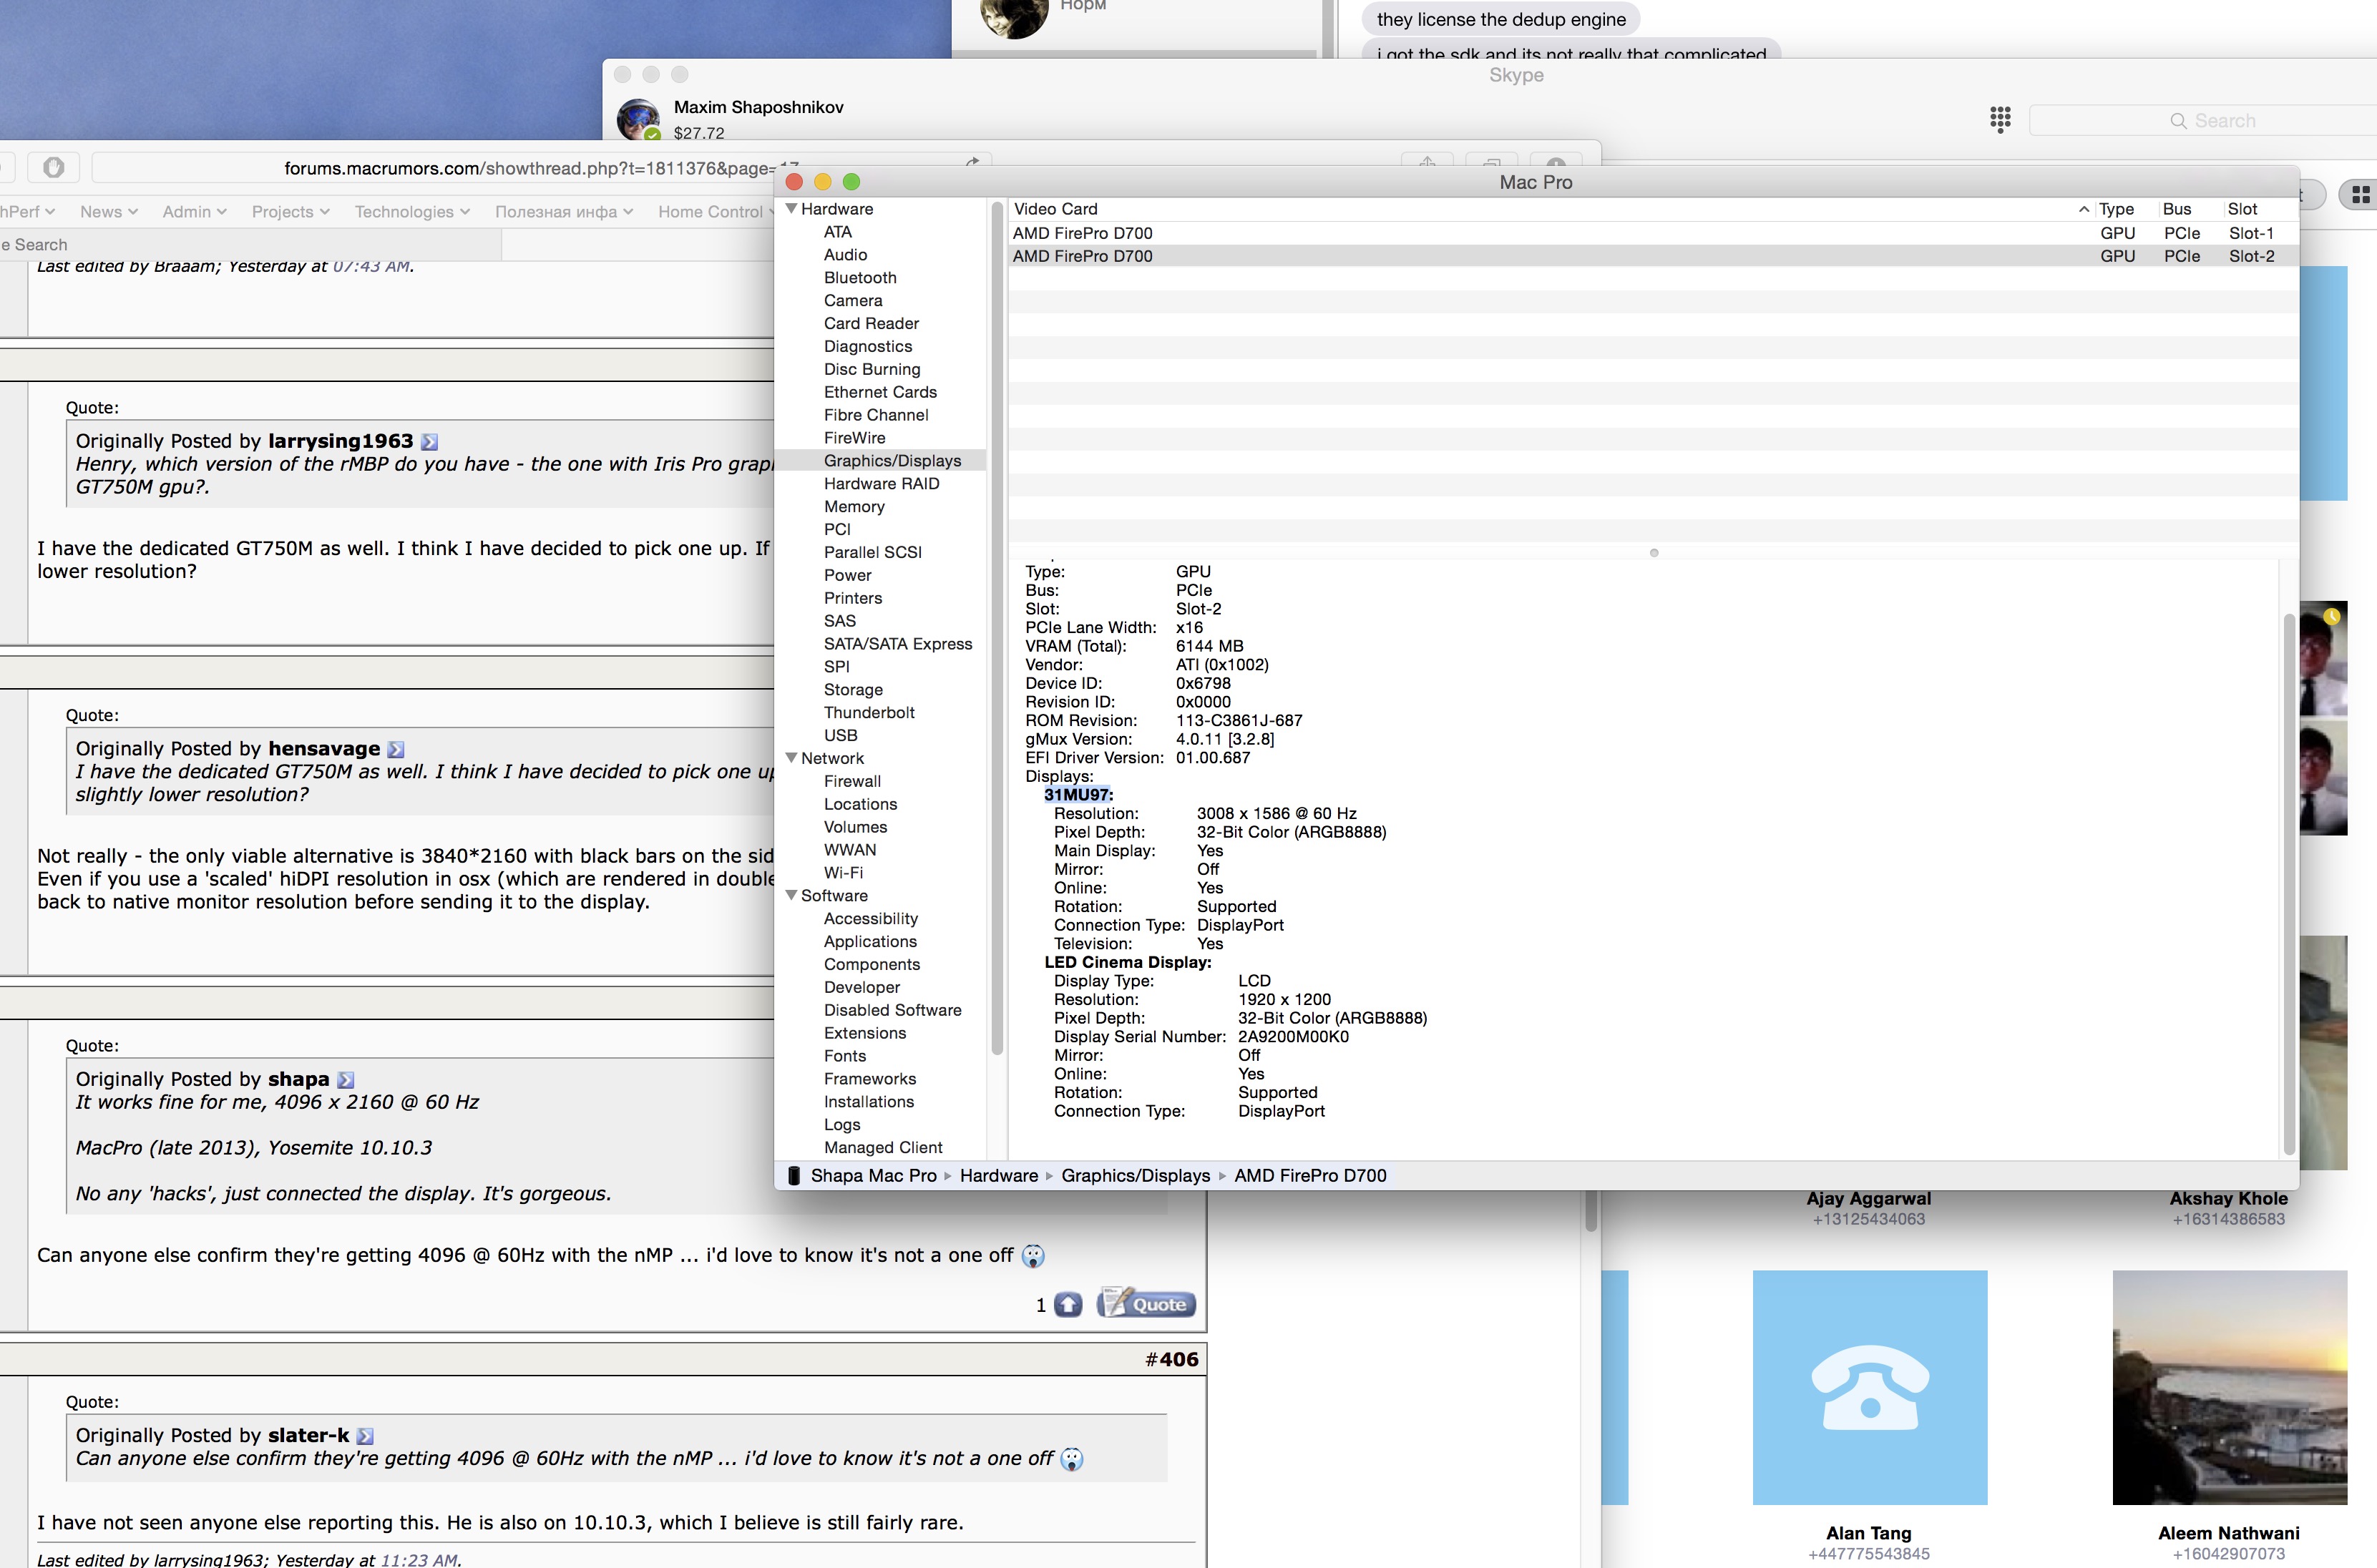This screenshot has width=2377, height=1568.
Task: Click grid view icon in Skype window
Action: tap(2359, 195)
